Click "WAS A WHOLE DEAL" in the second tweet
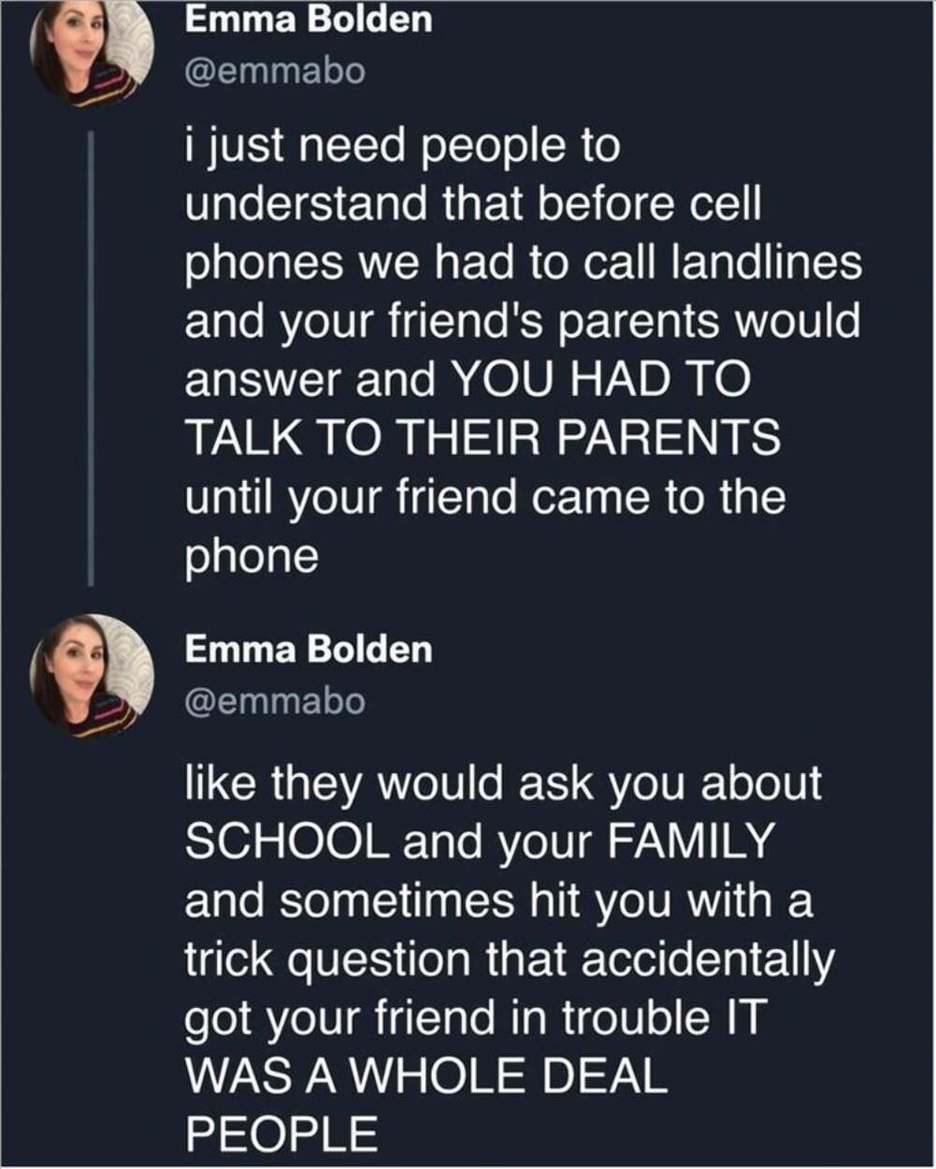This screenshot has width=936, height=1169. click(x=426, y=1076)
